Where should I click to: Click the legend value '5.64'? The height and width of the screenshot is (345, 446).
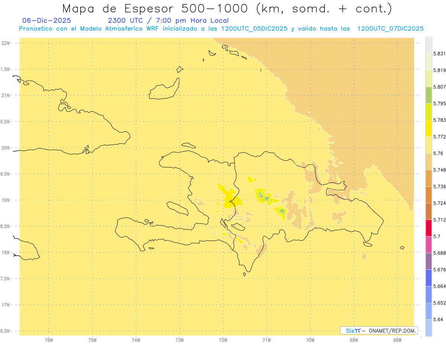tap(438, 319)
